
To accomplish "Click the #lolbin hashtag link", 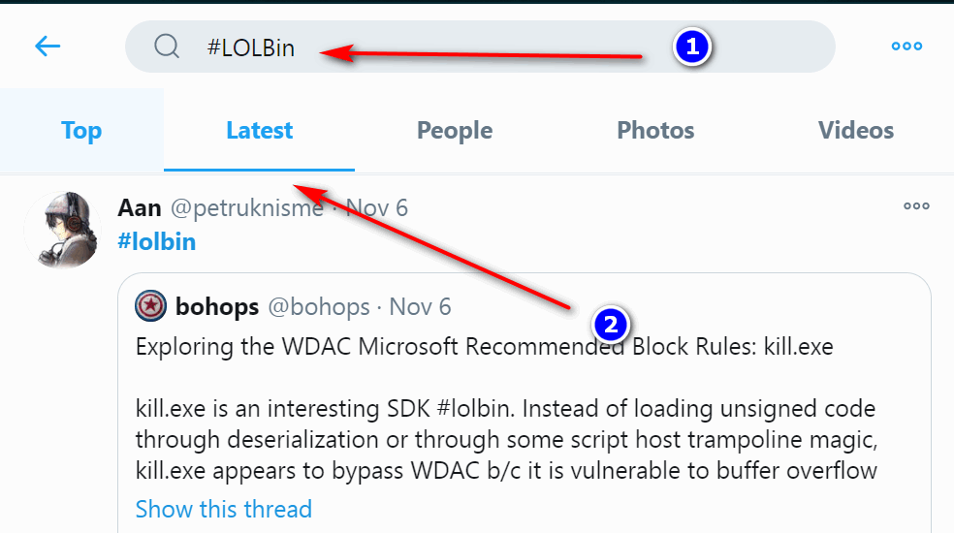I will [x=156, y=241].
